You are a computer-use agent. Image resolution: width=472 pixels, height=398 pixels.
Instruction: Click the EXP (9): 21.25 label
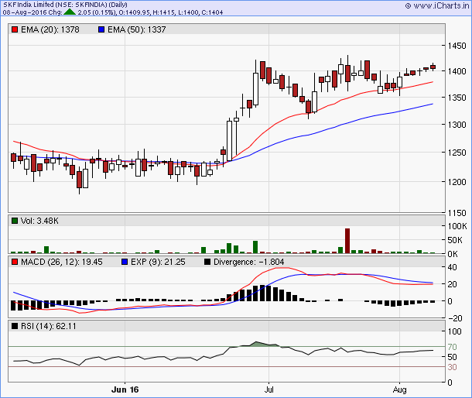pyautogui.click(x=158, y=262)
